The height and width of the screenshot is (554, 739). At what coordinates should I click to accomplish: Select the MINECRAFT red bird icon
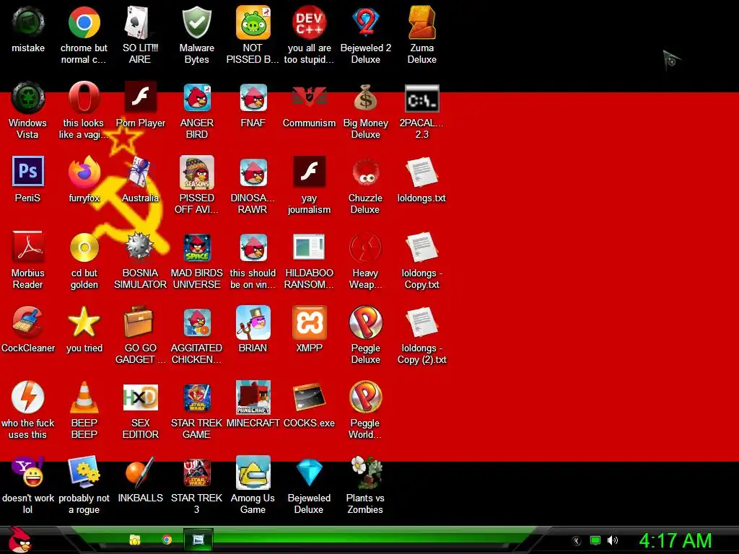pos(253,397)
